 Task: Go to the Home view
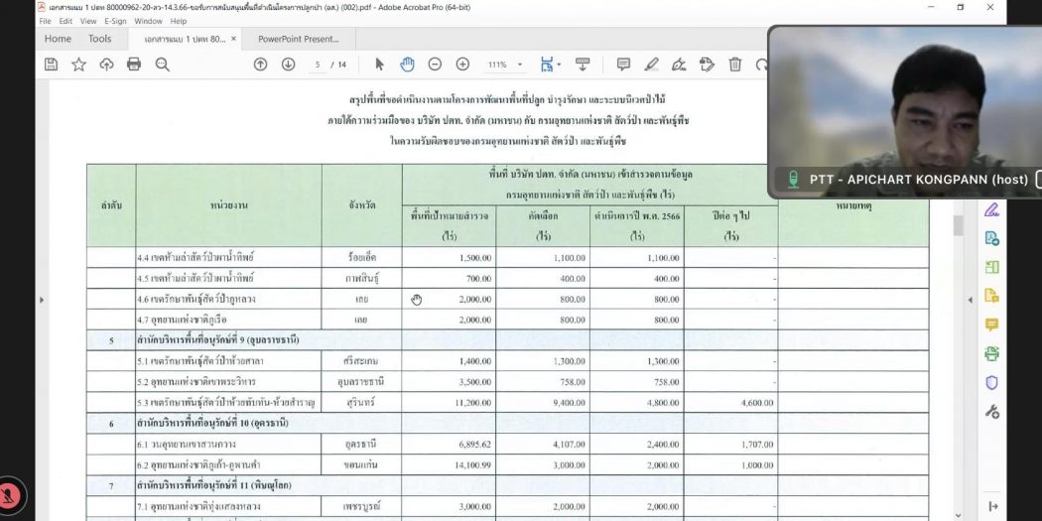coord(58,39)
